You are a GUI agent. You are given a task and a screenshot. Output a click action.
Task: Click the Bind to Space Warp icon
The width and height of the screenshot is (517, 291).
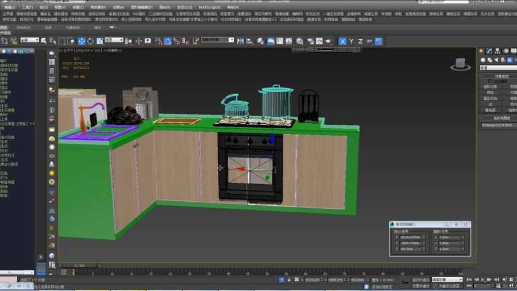click(14, 41)
